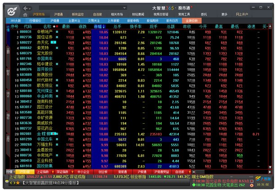
Task: Click the info marker beside 国信证券
Action: tap(57, 37)
